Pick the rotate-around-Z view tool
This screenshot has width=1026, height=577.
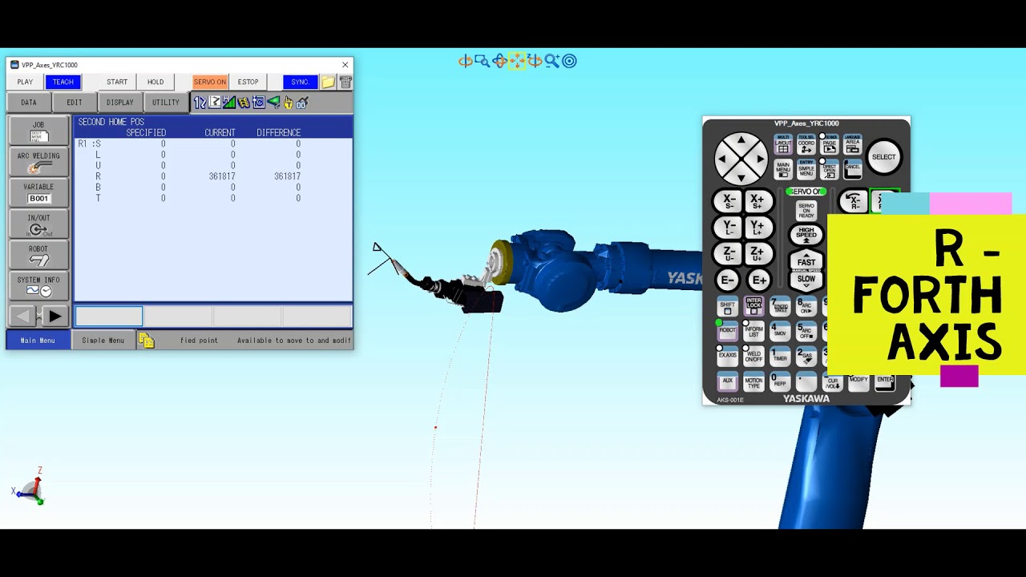pyautogui.click(x=535, y=61)
